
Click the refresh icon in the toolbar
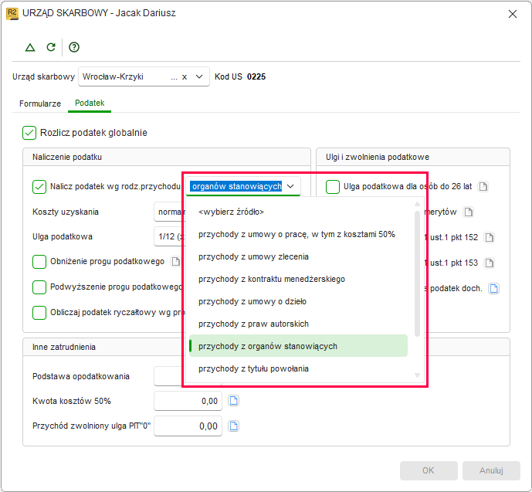[x=51, y=47]
